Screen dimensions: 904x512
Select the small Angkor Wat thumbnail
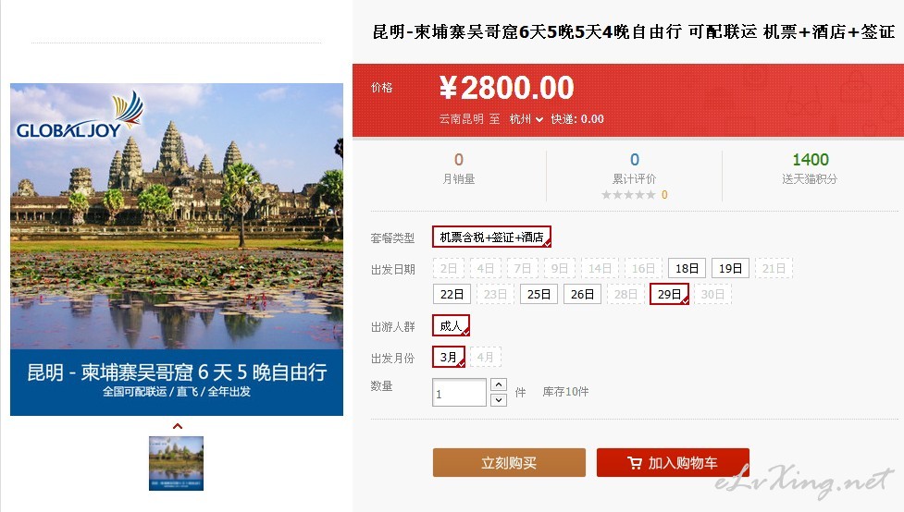[x=177, y=464]
